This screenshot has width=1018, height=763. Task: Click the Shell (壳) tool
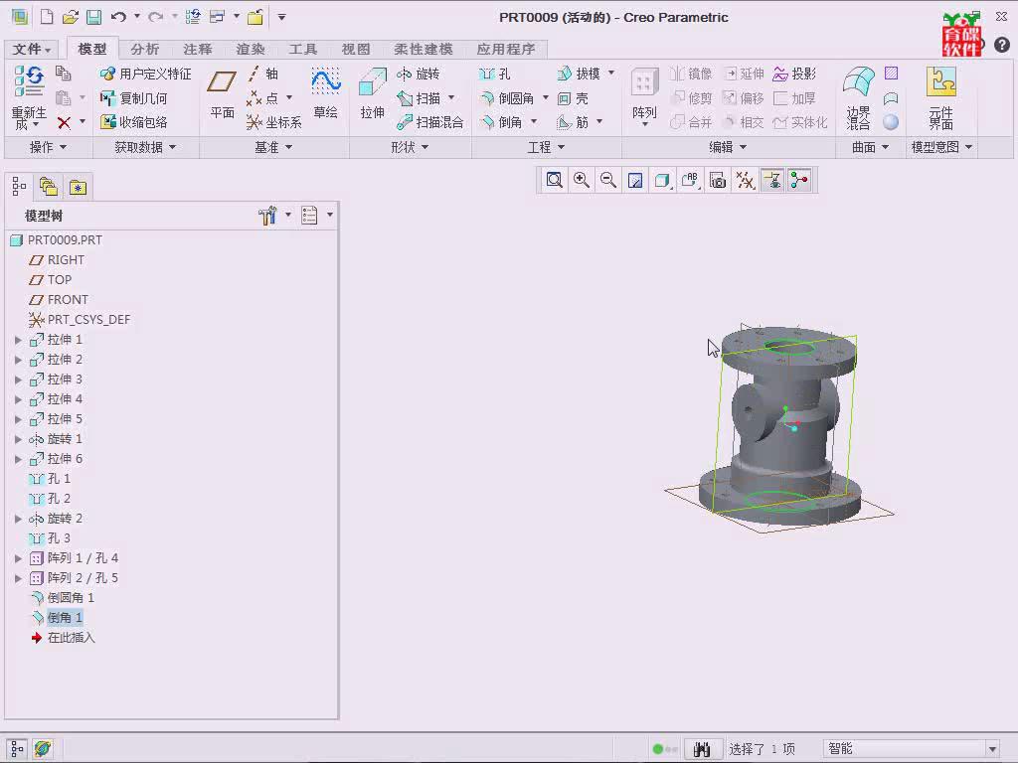click(573, 98)
